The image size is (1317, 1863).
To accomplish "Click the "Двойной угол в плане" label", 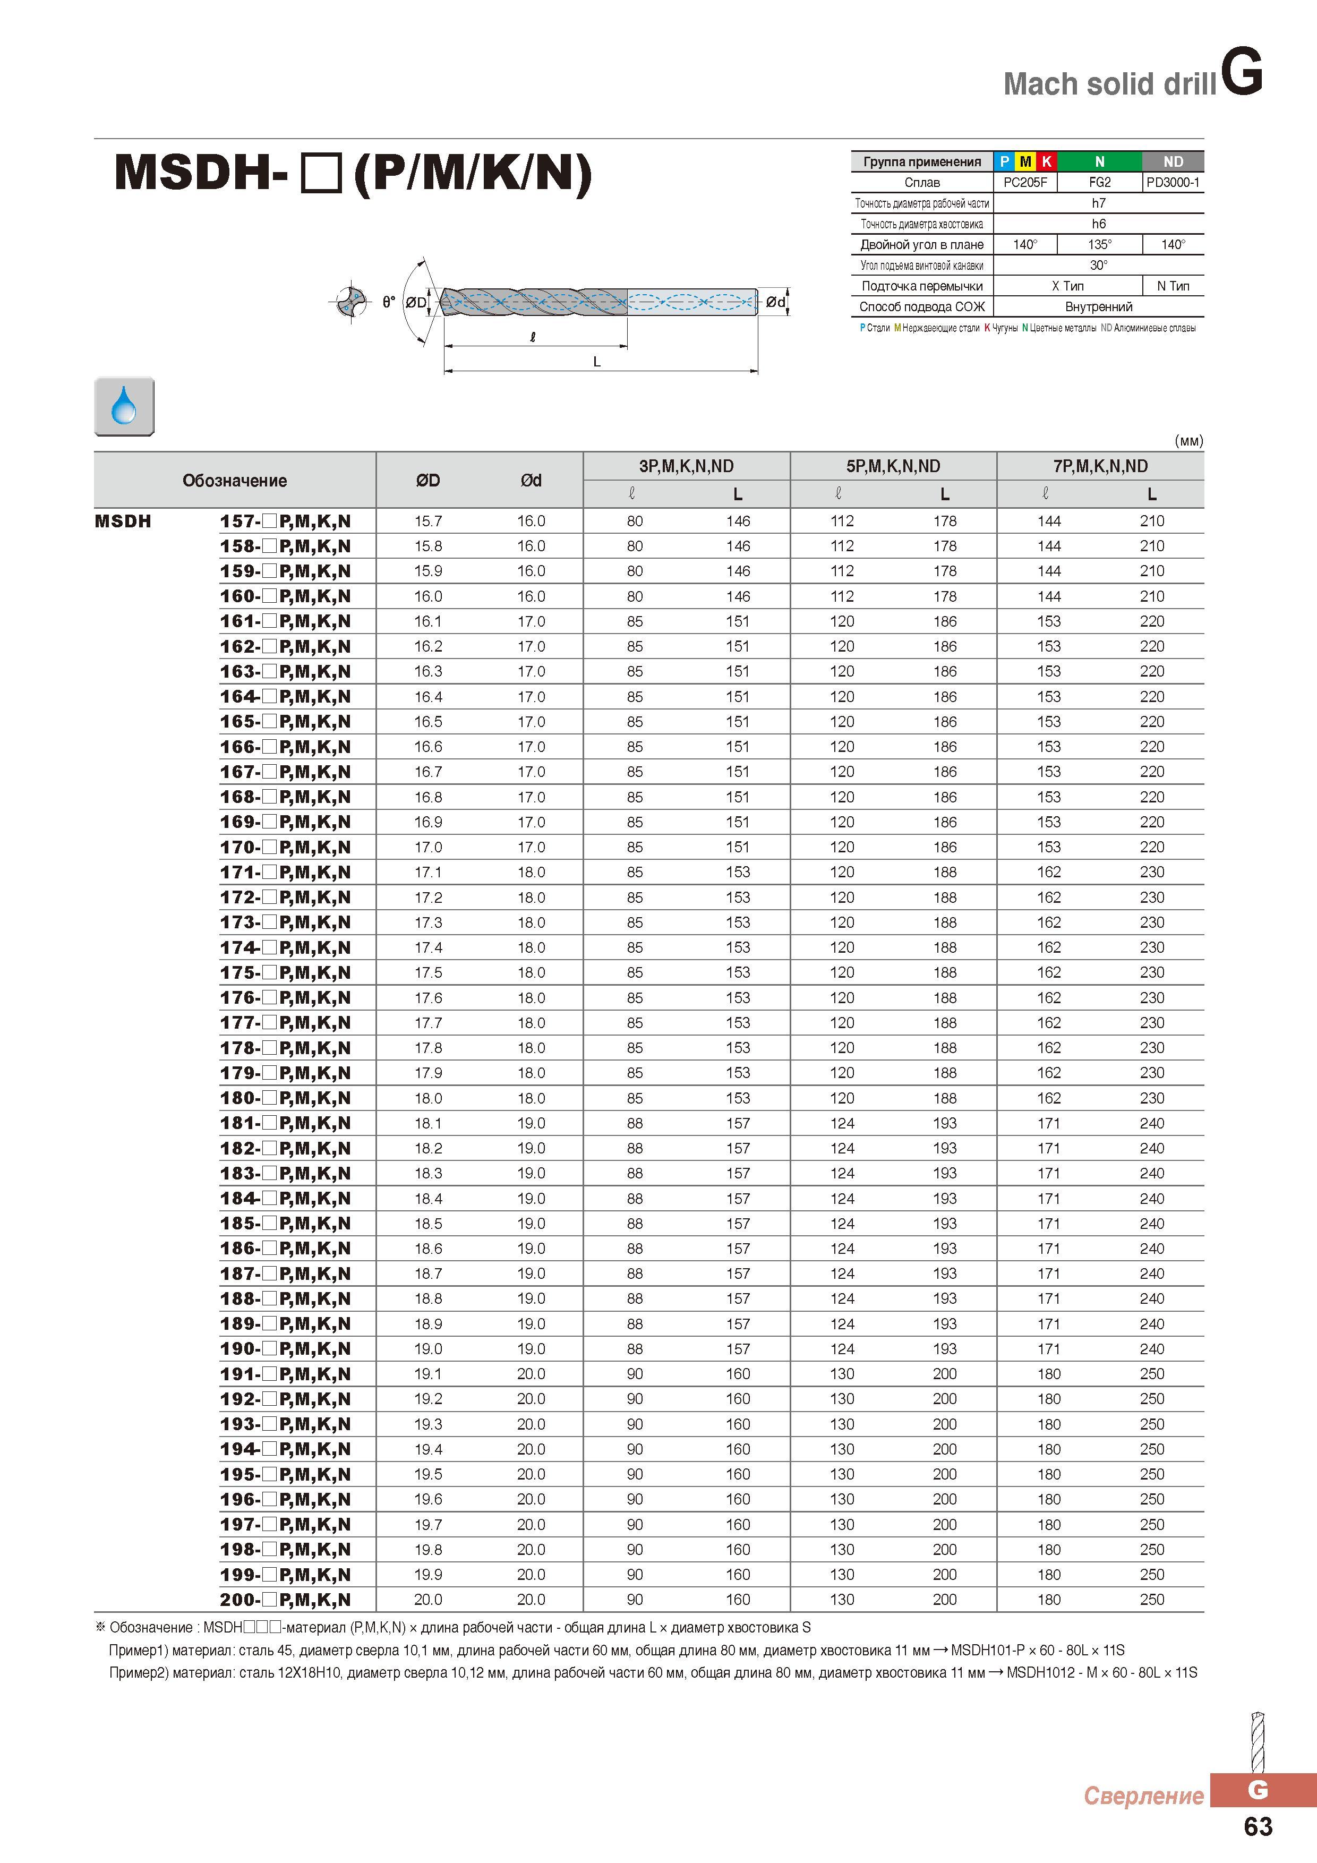I will point(922,244).
